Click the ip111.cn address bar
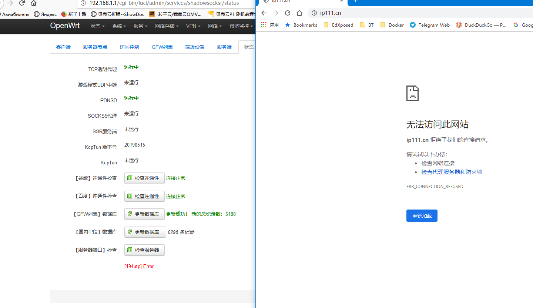This screenshot has width=533, height=308. pyautogui.click(x=420, y=13)
